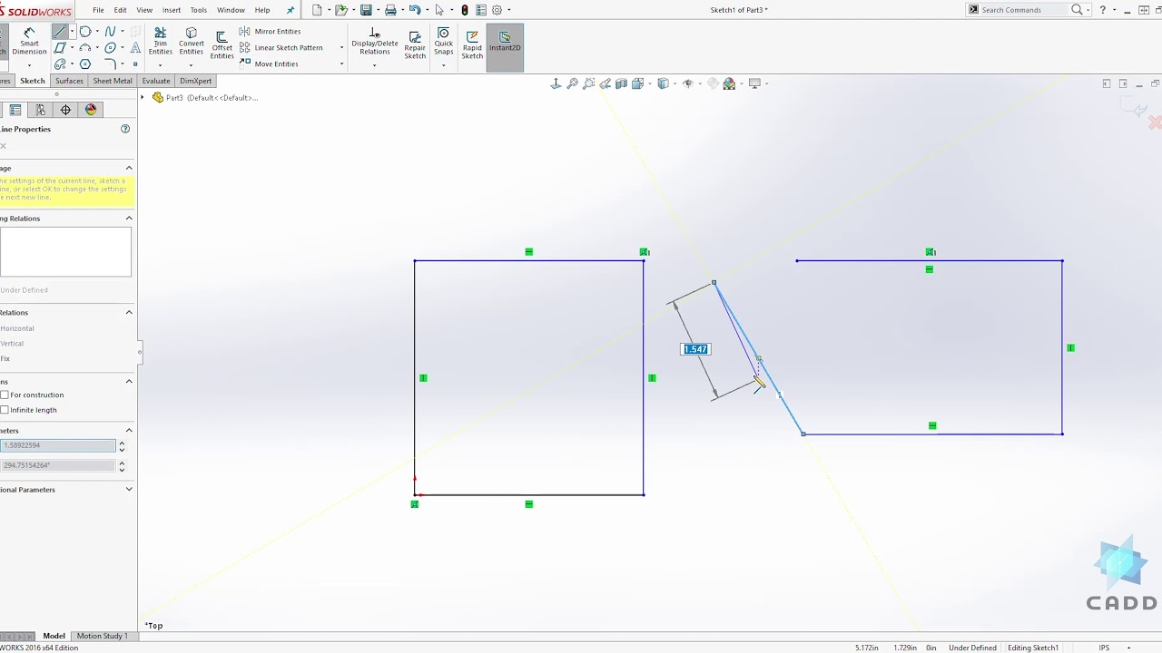Open Trim Entities dropdown arrow

(161, 64)
